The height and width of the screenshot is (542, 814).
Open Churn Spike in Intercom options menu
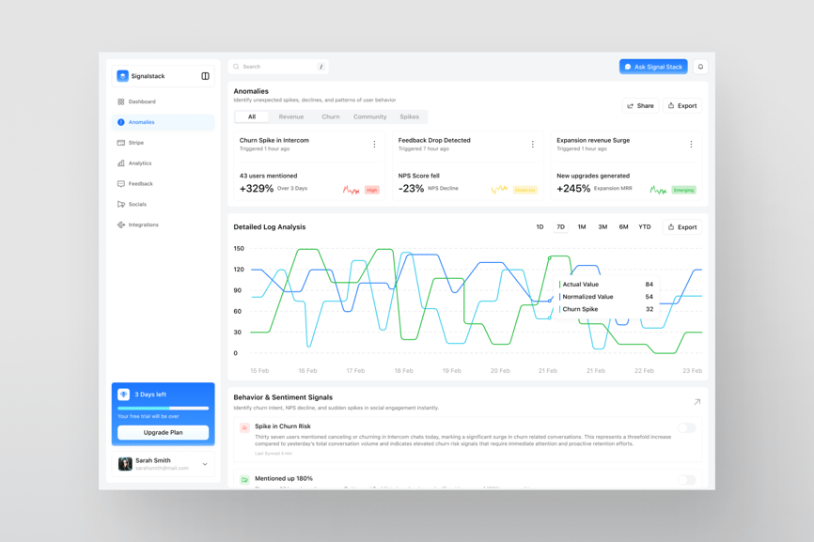[x=374, y=145]
